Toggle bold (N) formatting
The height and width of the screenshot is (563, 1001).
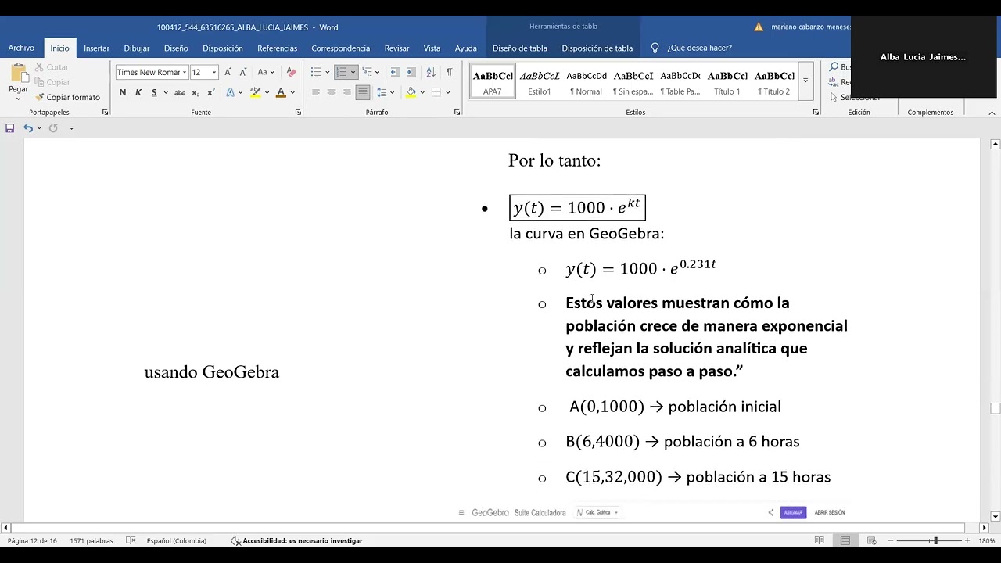tap(123, 92)
